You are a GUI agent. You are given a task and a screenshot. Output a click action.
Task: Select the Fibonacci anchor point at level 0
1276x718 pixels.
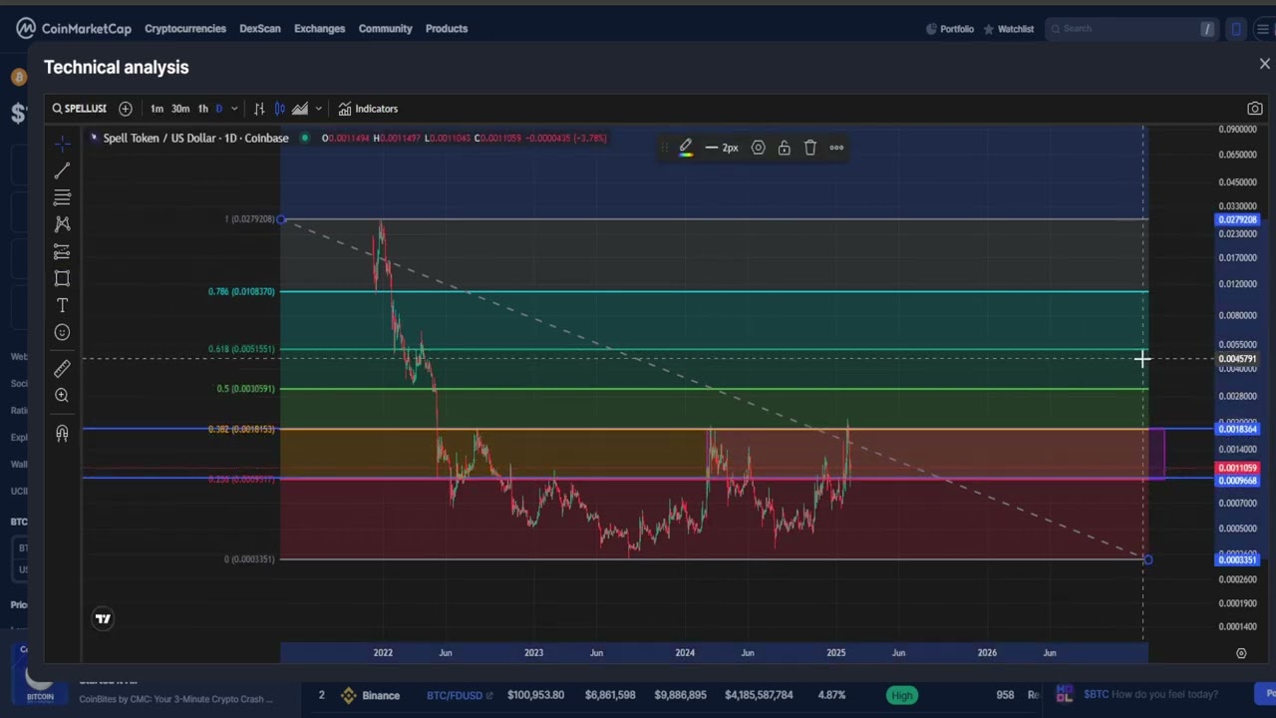click(x=1147, y=559)
